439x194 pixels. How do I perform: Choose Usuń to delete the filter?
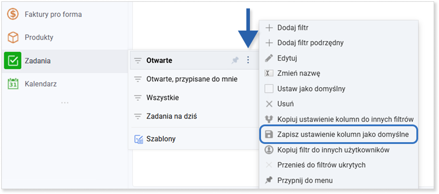click(285, 104)
